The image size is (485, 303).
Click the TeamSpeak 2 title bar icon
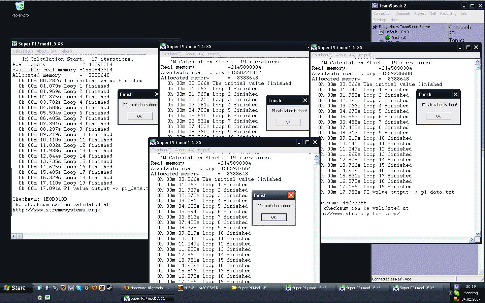375,5
